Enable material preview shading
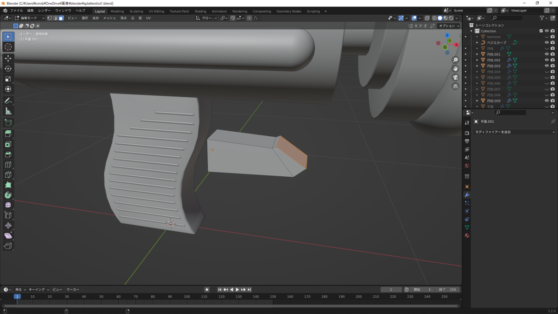The height and width of the screenshot is (314, 558). click(445, 18)
